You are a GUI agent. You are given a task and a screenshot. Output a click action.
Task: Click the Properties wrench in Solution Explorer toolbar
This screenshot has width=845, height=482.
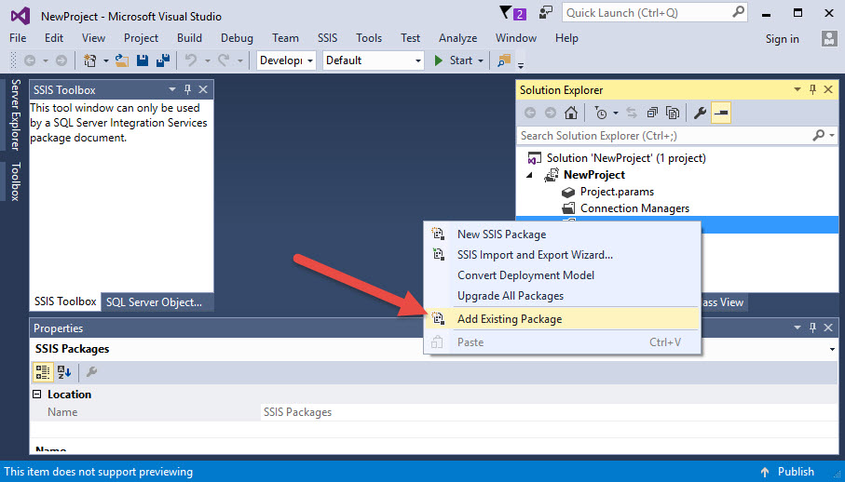pos(700,114)
